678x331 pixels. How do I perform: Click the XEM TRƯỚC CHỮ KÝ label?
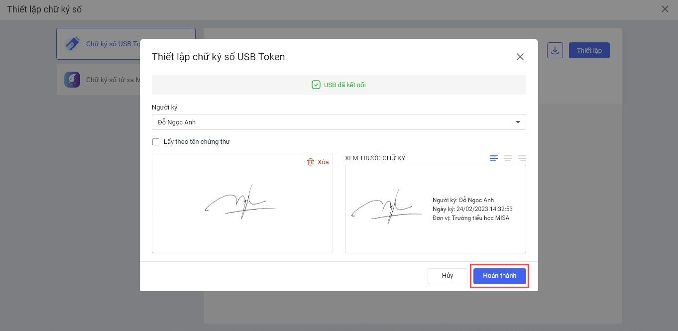pyautogui.click(x=375, y=158)
